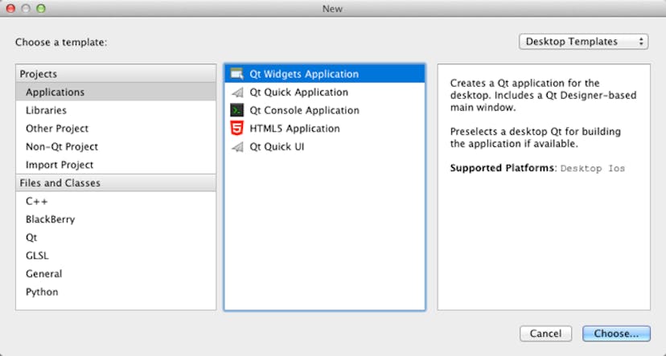
Task: Select General under Files and Classes
Action: tap(116, 274)
